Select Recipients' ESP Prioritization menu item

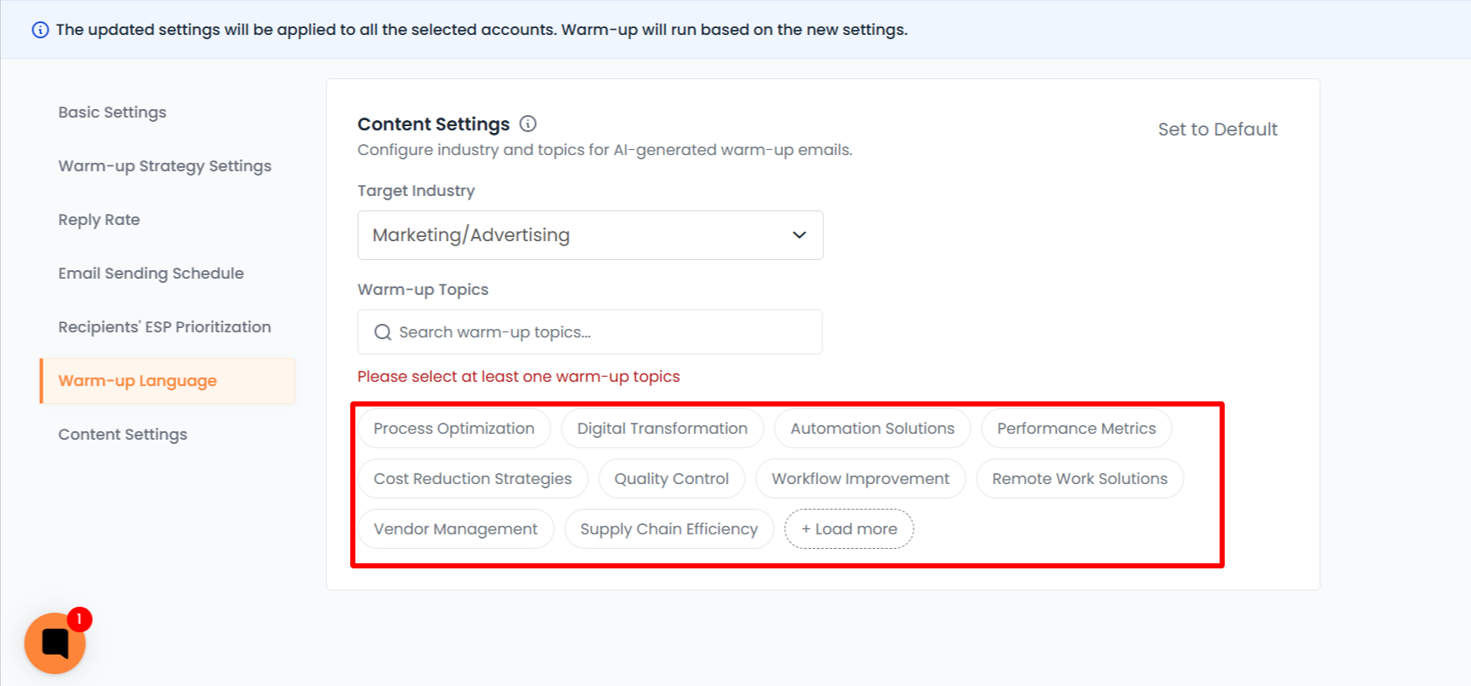(x=164, y=327)
